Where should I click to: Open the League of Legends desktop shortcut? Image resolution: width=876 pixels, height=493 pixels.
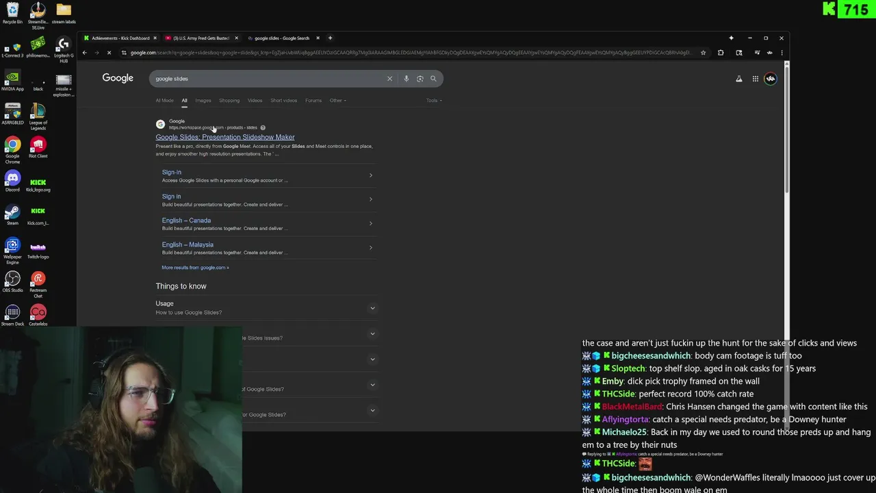38,116
